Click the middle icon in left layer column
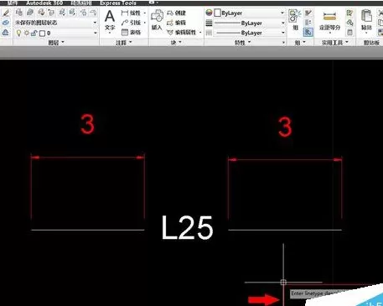 click(6, 23)
